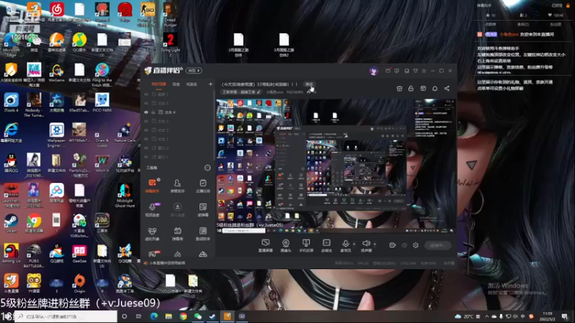This screenshot has height=323, width=575.
Task: Click the 扬声器 speaker icon
Action: click(x=366, y=243)
